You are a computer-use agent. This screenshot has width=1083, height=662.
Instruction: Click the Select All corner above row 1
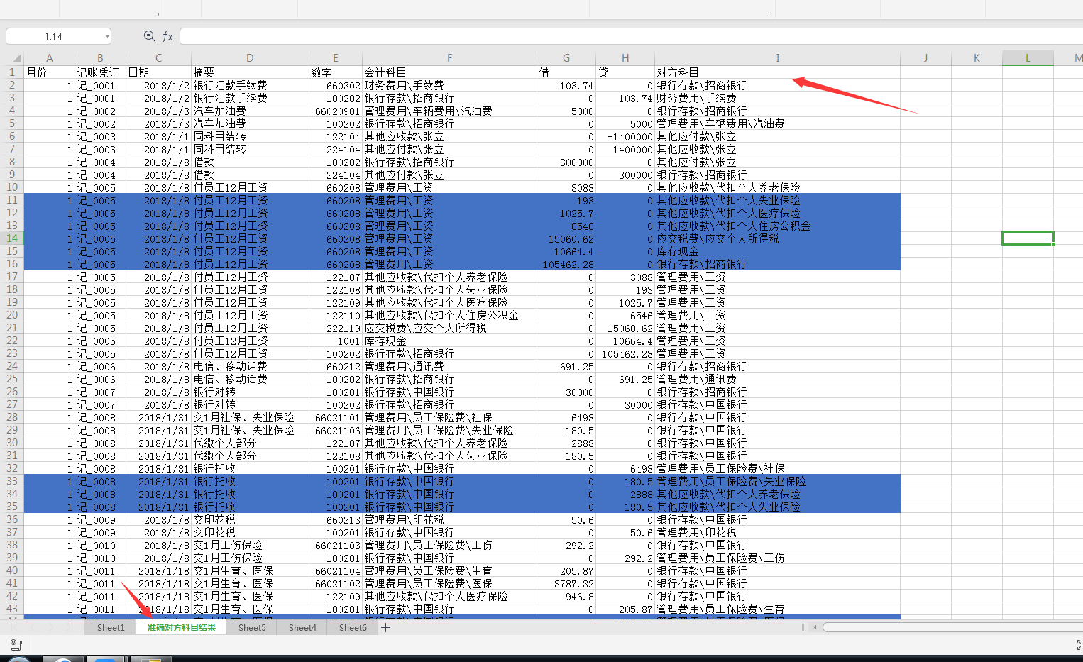[x=16, y=57]
